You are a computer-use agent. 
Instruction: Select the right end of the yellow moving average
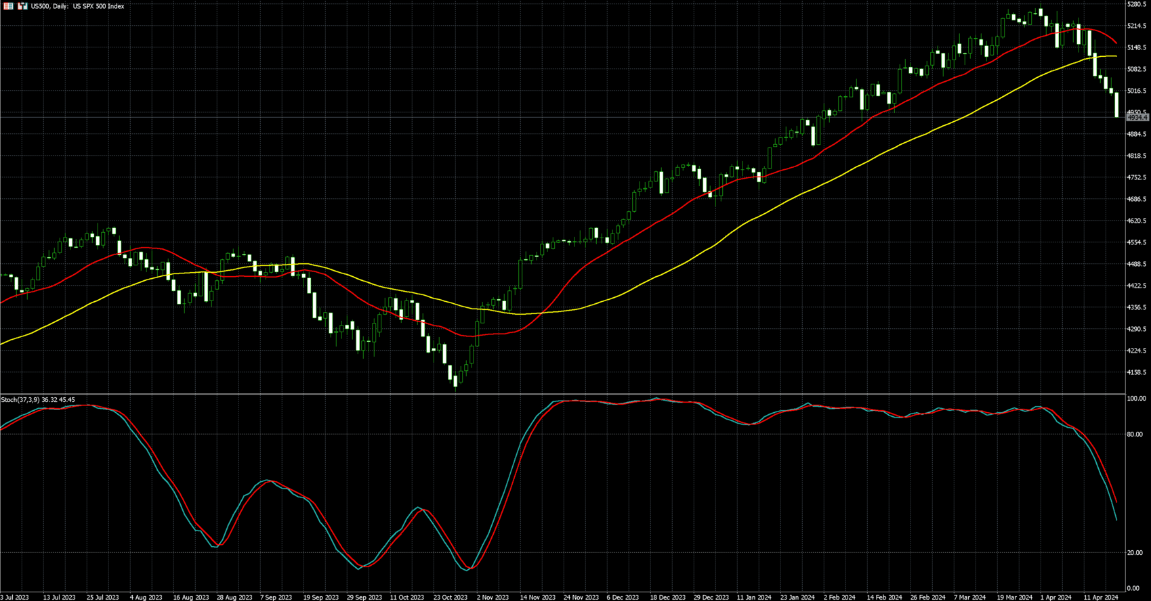pos(1116,56)
